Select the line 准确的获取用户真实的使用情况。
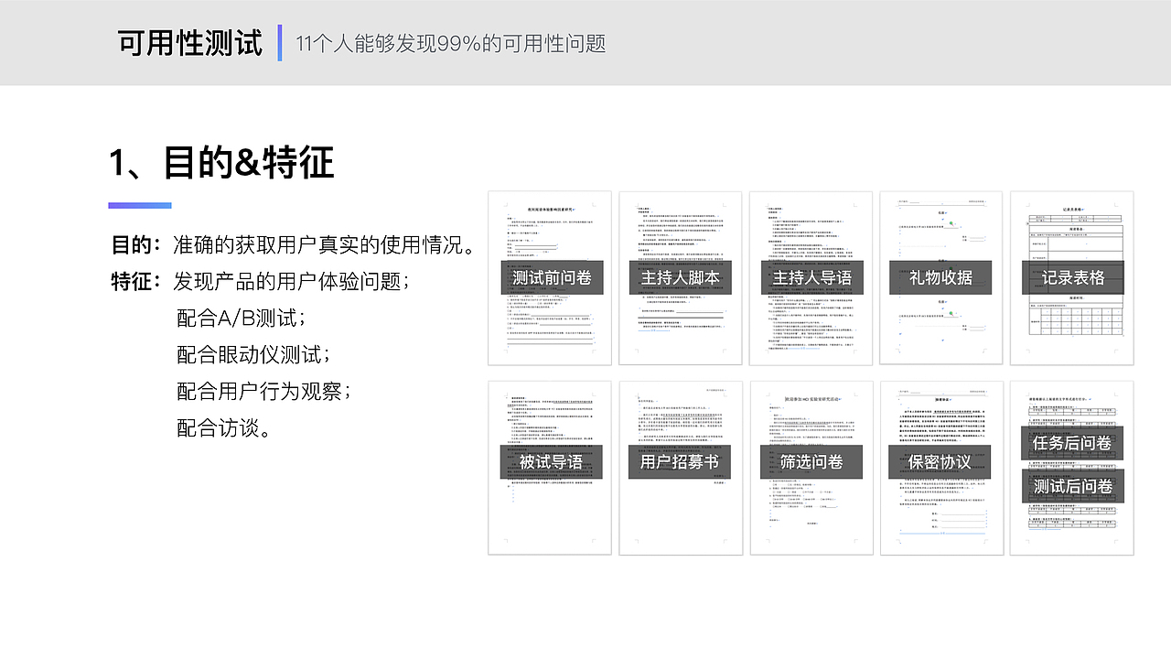This screenshot has height=659, width=1171. pyautogui.click(x=324, y=245)
